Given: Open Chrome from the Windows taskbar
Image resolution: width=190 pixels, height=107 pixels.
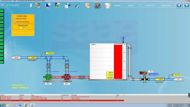Looking at the screenshot, I should click(26, 105).
